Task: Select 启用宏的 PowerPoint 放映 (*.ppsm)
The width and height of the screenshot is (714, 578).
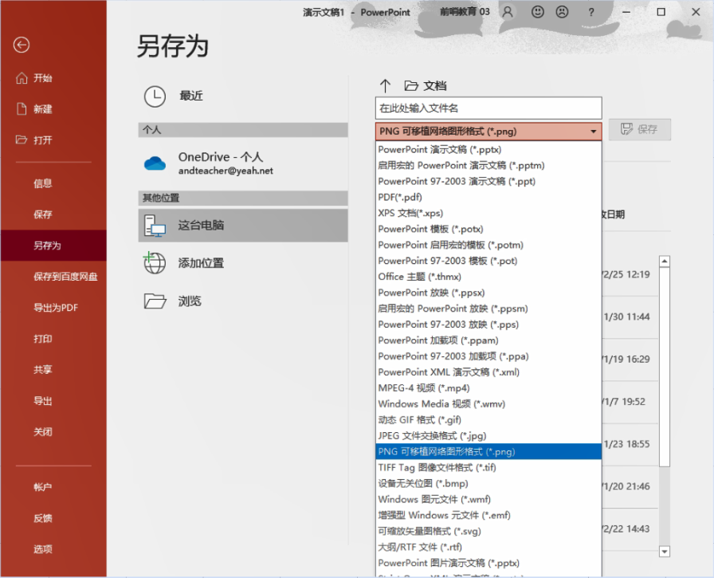Action: (488, 309)
